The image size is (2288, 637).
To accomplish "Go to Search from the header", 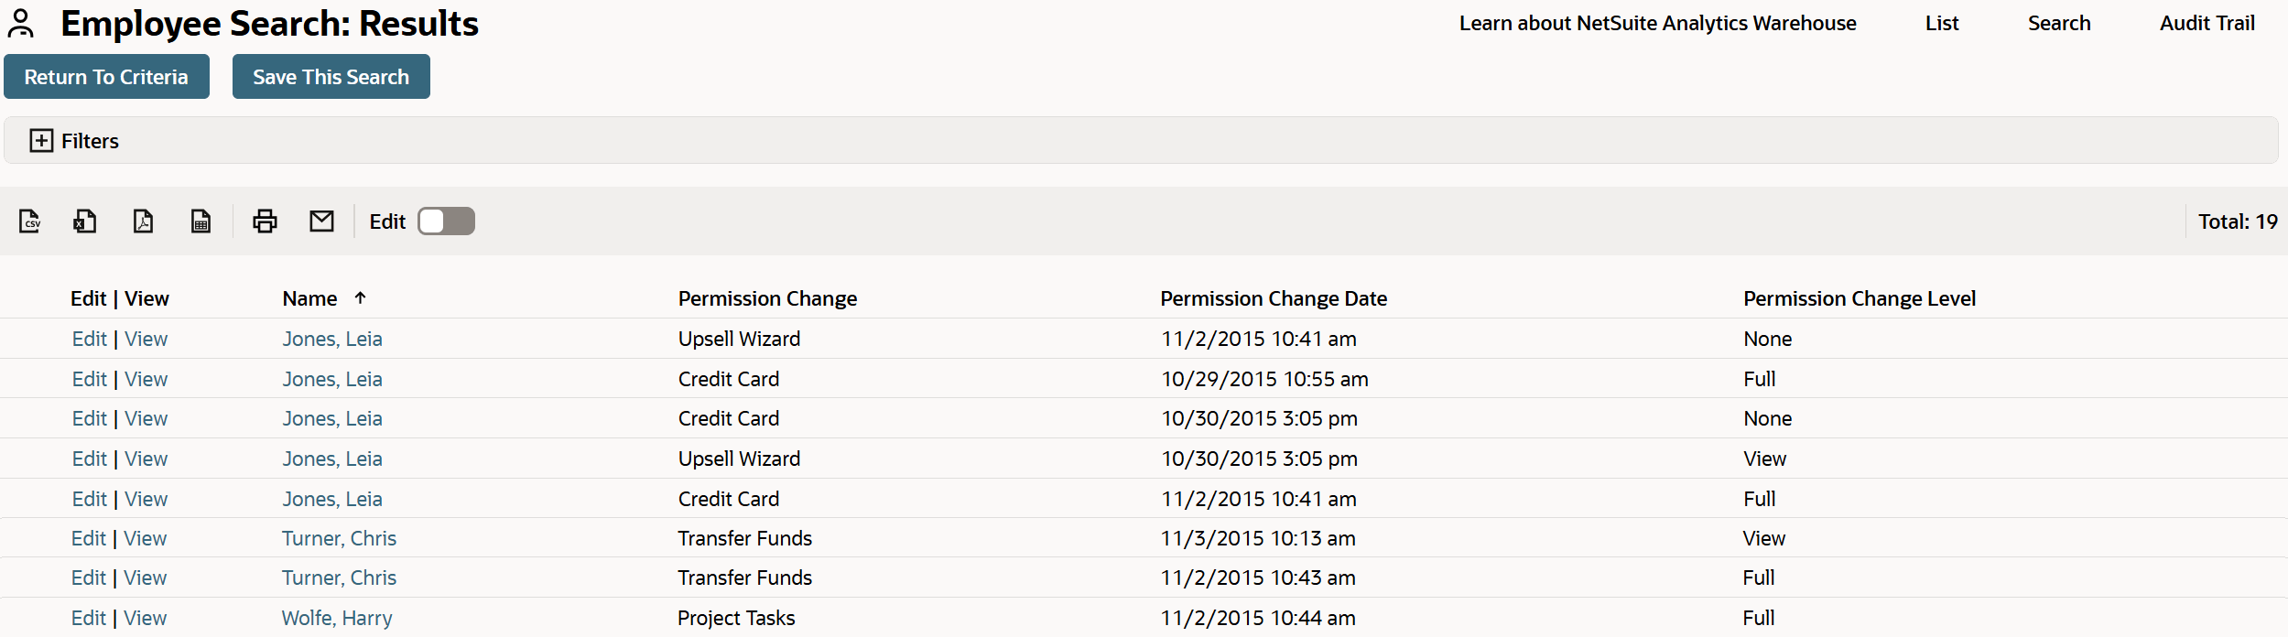I will 2058,23.
